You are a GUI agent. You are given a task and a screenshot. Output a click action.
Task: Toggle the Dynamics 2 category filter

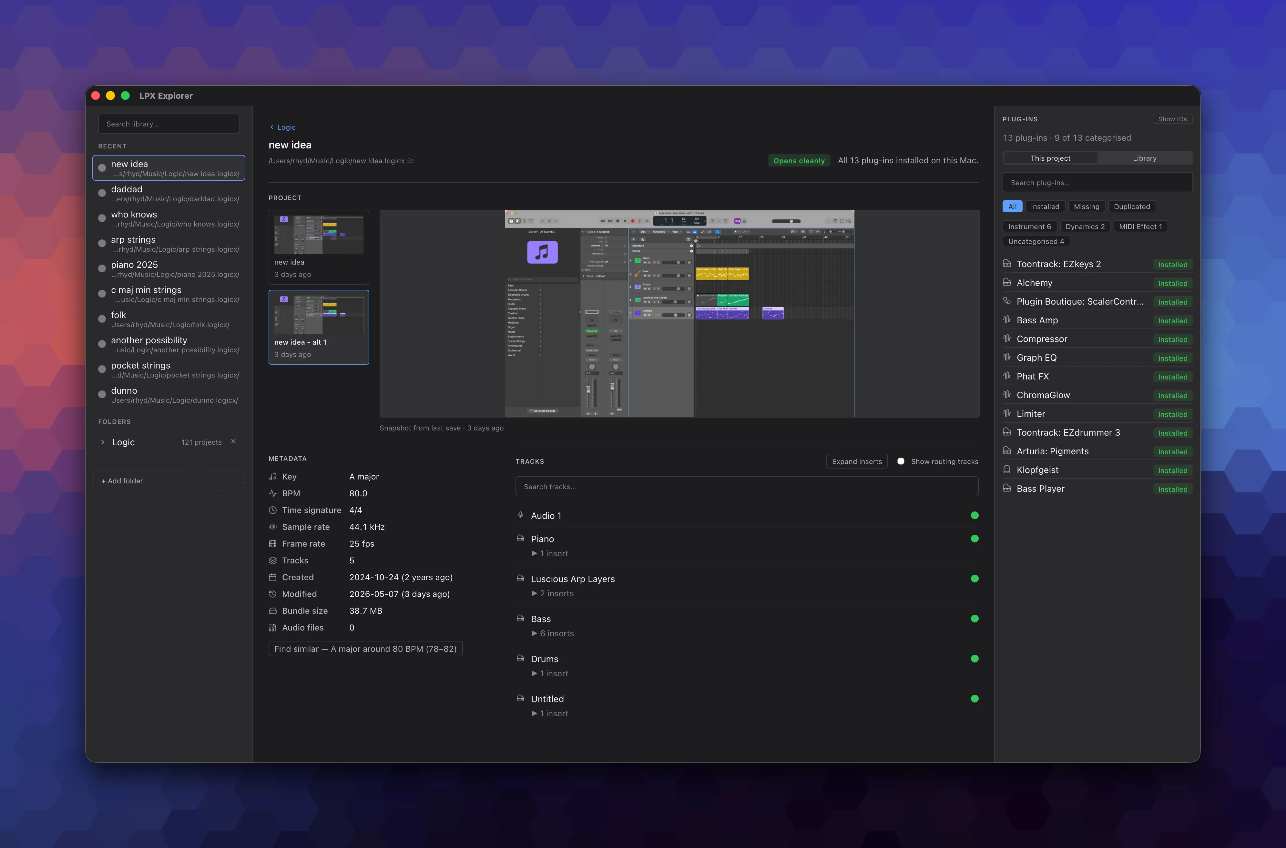coord(1085,227)
